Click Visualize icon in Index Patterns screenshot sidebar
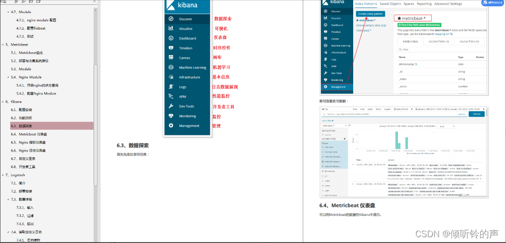The height and width of the screenshot is (243, 506). point(325,18)
